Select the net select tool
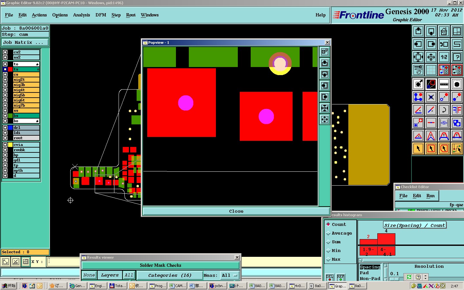This screenshot has height=290, width=464. pos(457,149)
